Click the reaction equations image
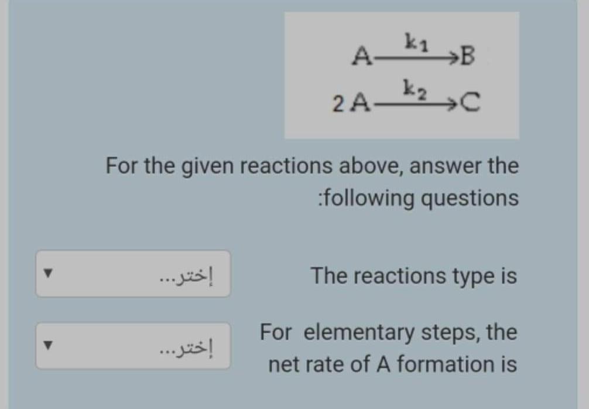 (x=402, y=74)
